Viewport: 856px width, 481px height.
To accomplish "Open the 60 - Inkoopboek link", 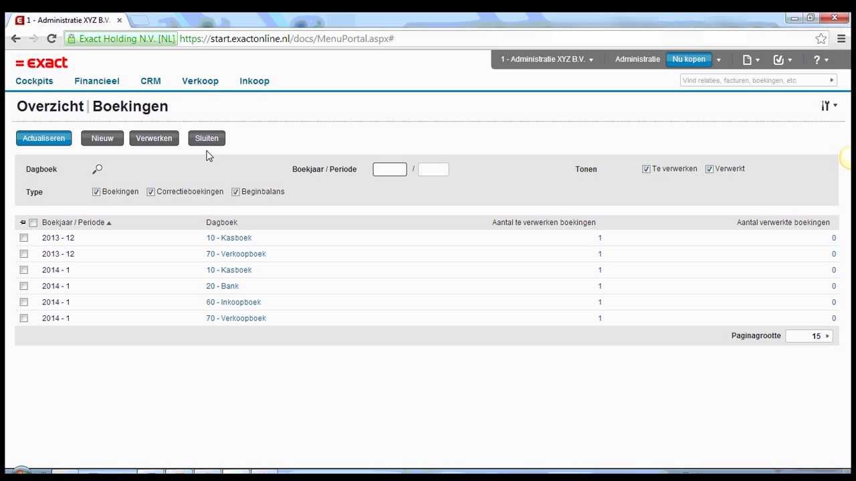I will pyautogui.click(x=233, y=302).
